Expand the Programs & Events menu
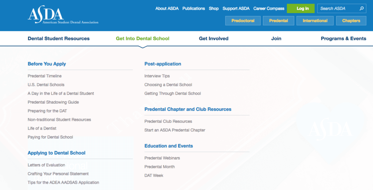 tap(343, 39)
